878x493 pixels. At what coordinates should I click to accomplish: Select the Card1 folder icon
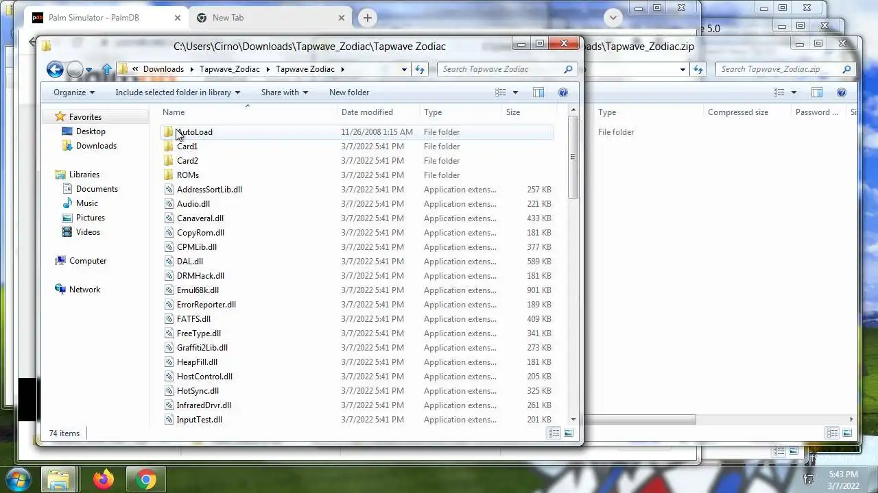pos(169,147)
